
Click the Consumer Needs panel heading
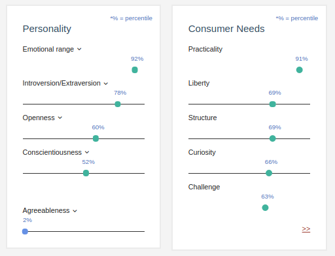(x=226, y=29)
